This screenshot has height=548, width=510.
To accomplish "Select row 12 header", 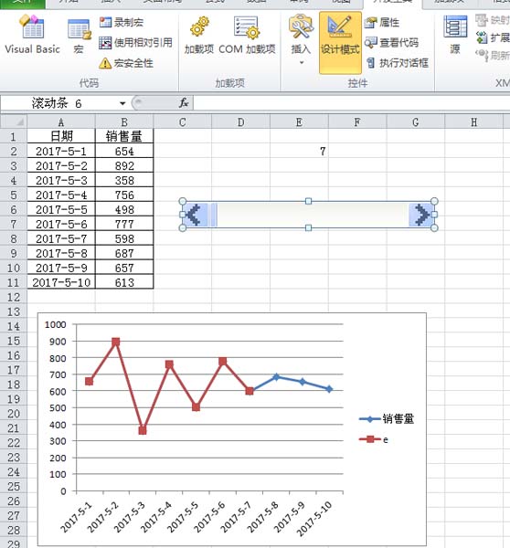I will [x=14, y=298].
